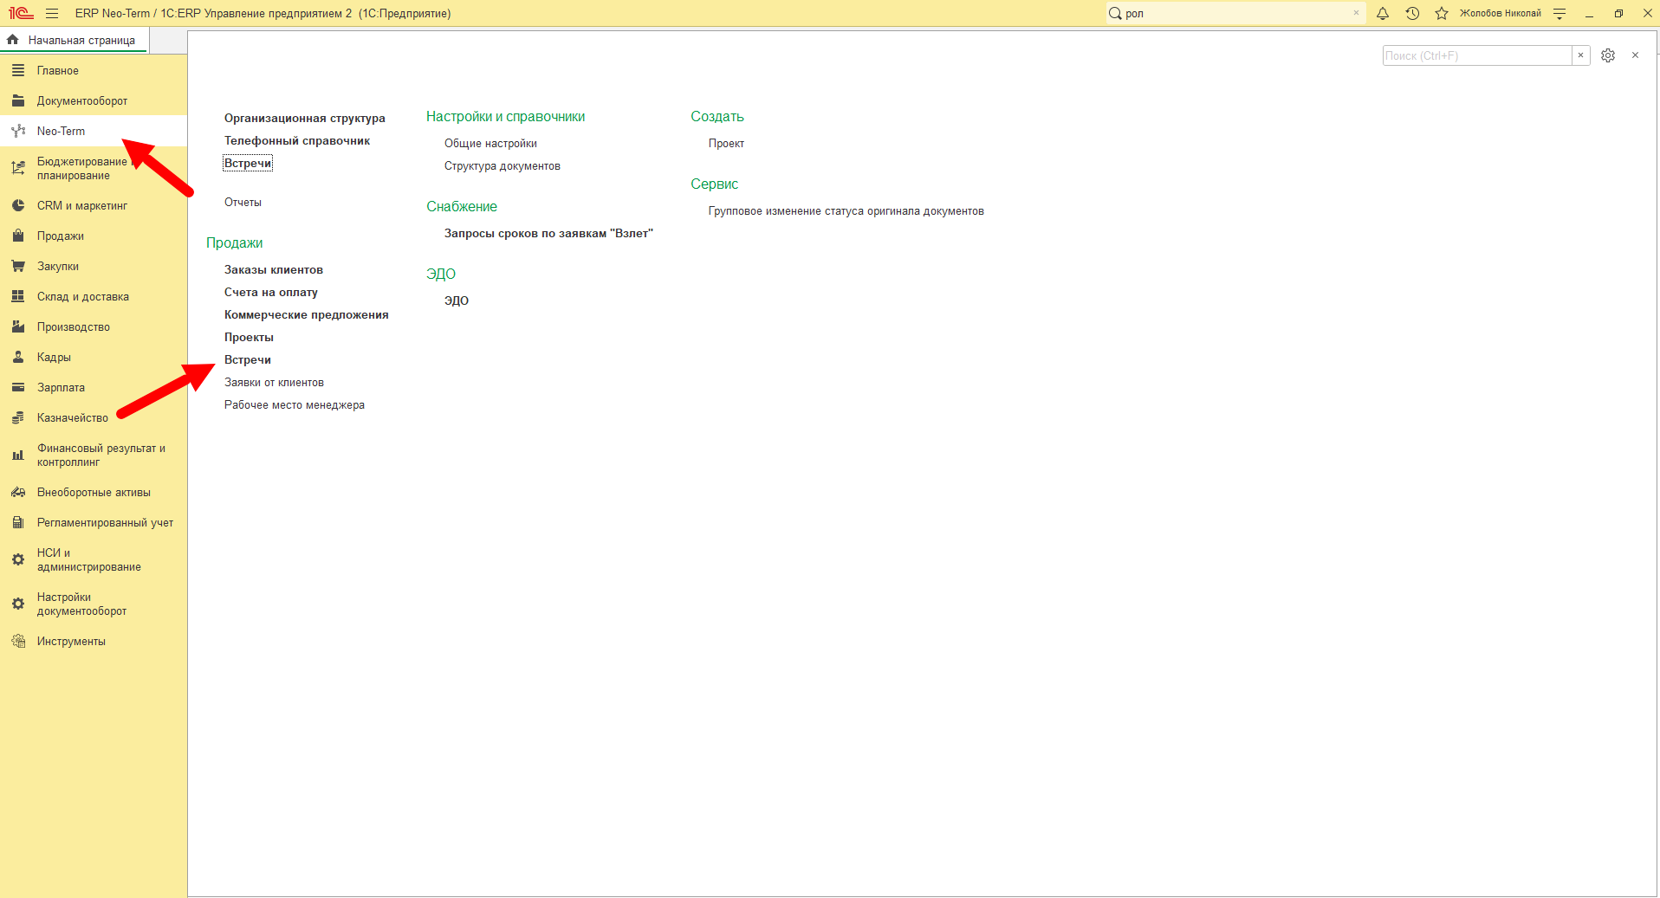Open Организационная структура link
The width and height of the screenshot is (1660, 898).
click(305, 119)
